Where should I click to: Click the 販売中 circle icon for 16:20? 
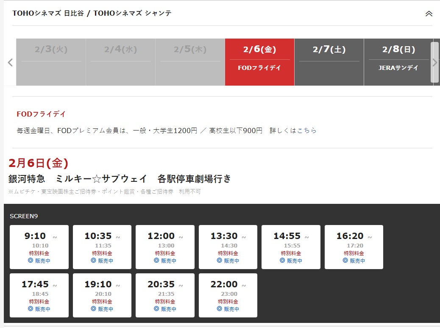tap(345, 261)
